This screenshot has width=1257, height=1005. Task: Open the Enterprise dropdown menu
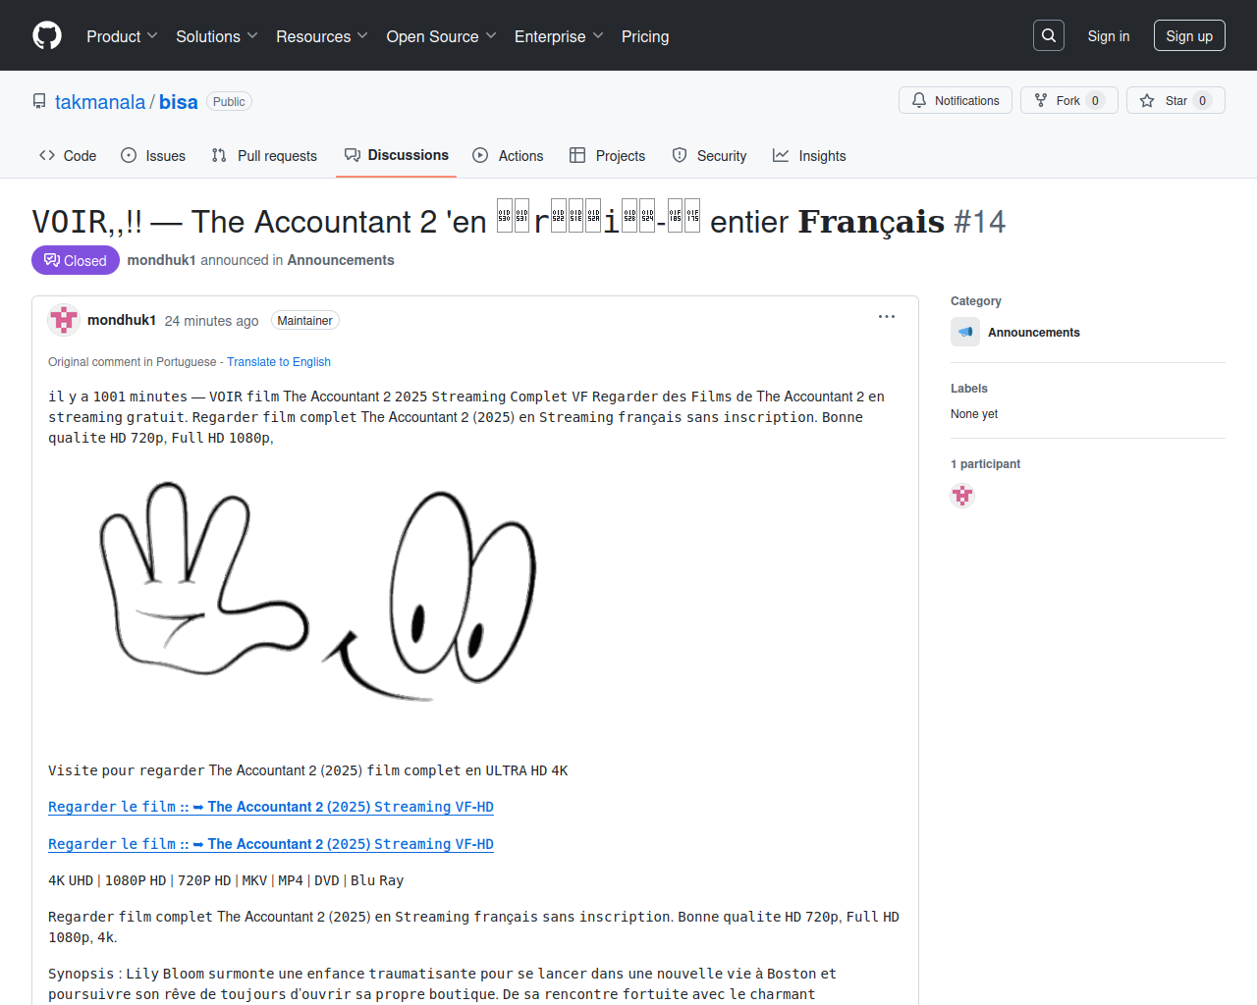click(560, 36)
